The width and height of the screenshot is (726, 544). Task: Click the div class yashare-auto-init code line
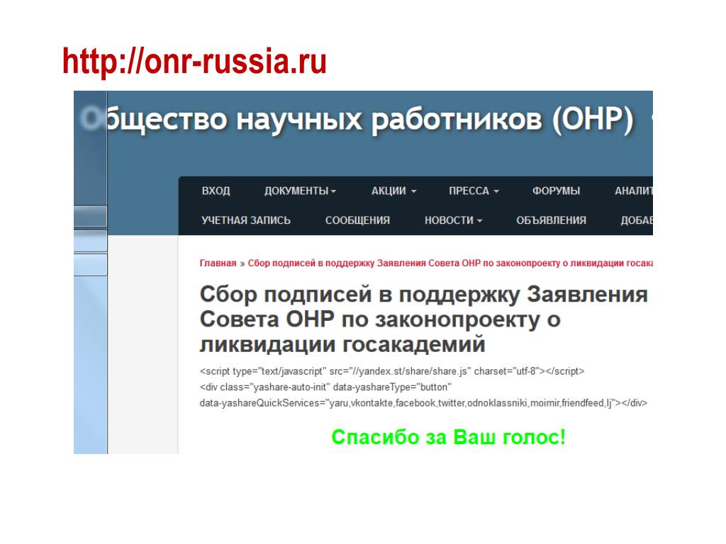pyautogui.click(x=325, y=387)
